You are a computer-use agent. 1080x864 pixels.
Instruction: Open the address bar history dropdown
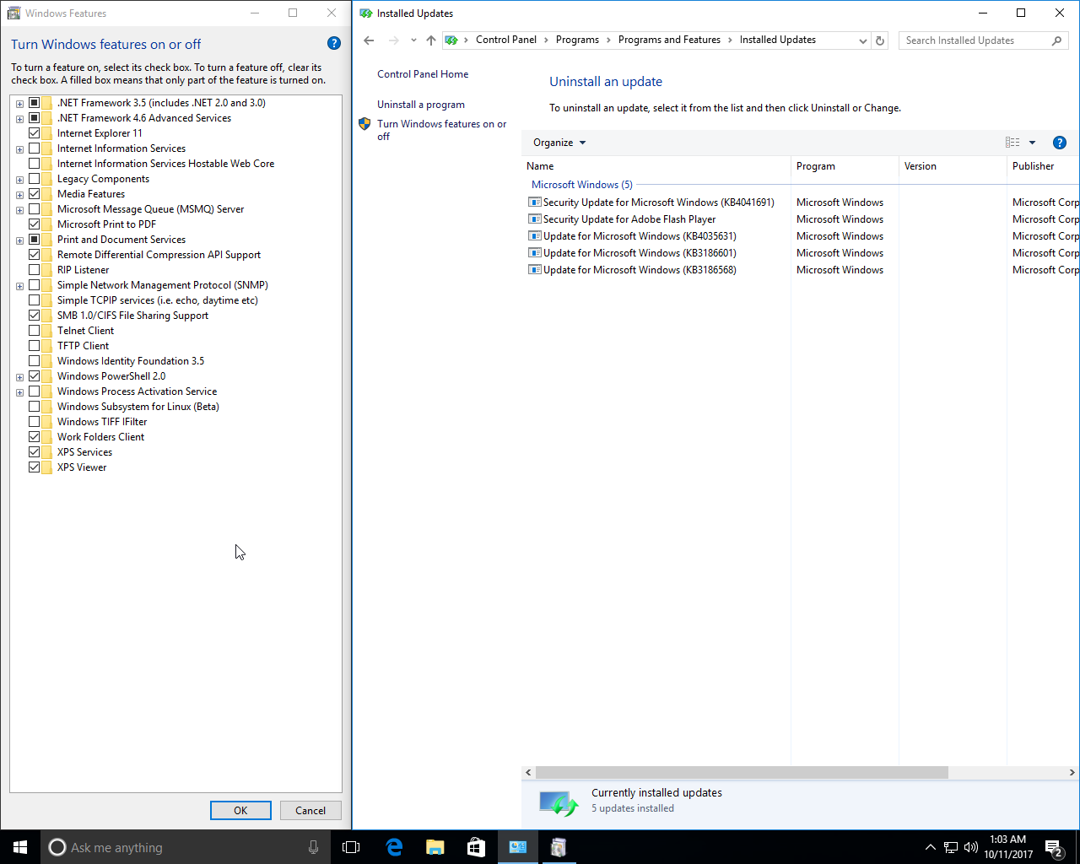862,40
